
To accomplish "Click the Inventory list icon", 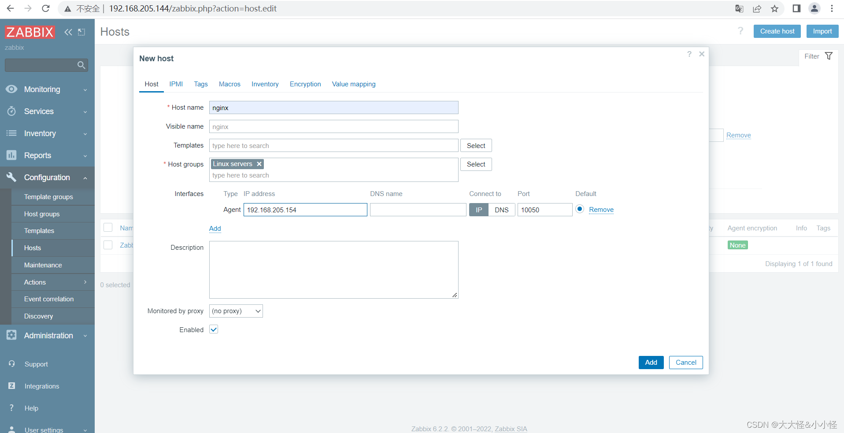I will (11, 133).
